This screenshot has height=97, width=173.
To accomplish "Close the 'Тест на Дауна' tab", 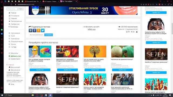I will (x=76, y=1).
